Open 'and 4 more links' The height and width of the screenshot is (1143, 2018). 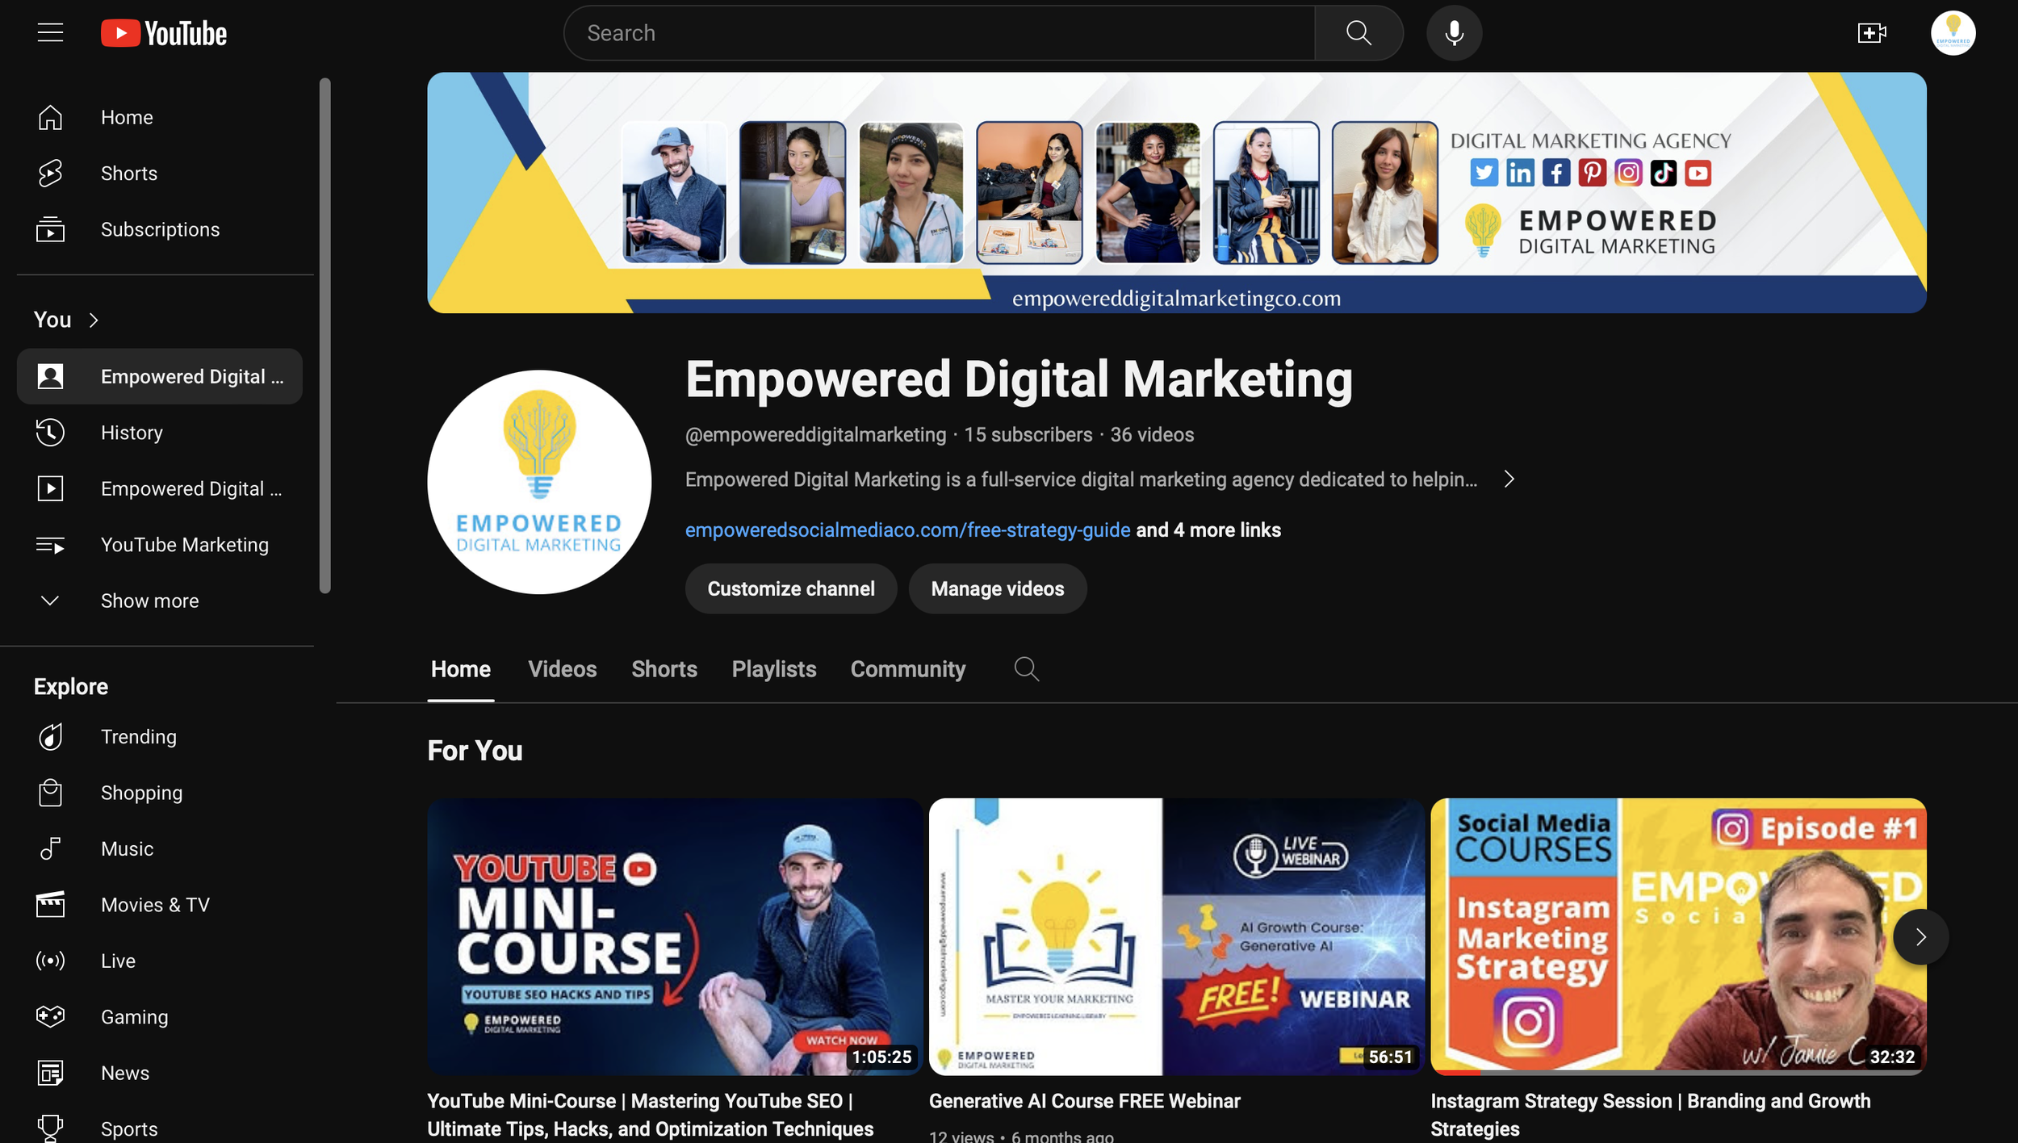1208,530
